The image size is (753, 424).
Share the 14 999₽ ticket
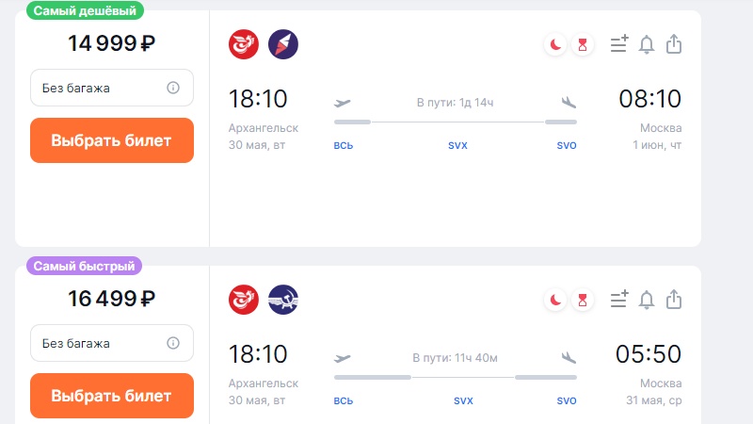coord(674,43)
